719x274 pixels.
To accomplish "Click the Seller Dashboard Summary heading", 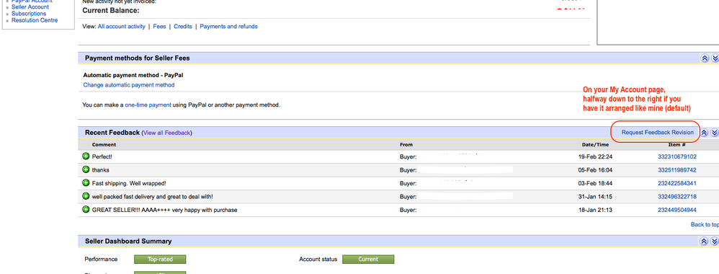I will click(128, 242).
